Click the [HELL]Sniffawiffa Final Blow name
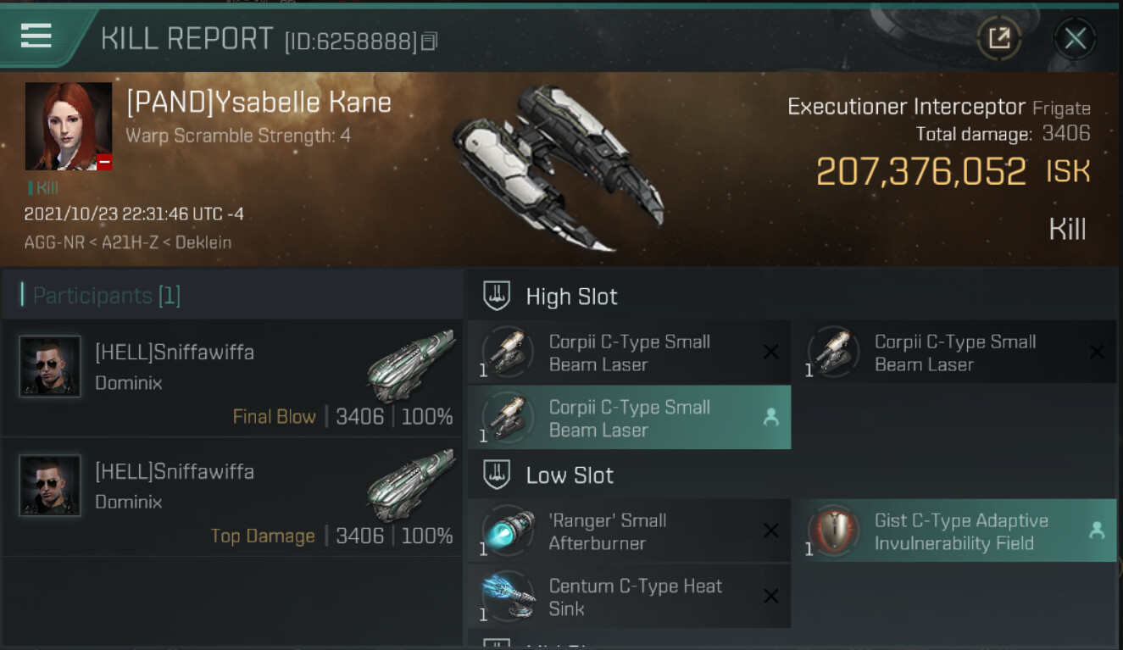The width and height of the screenshot is (1123, 650). [x=175, y=352]
